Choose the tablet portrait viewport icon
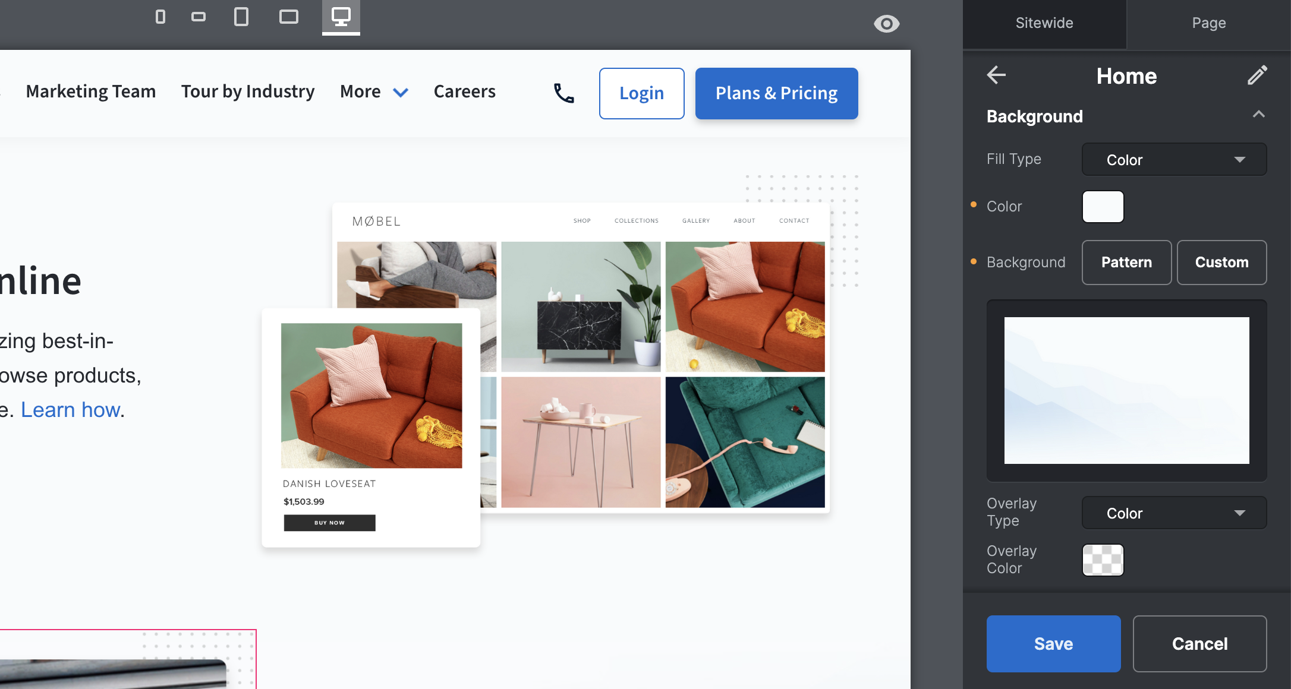Image resolution: width=1291 pixels, height=689 pixels. (x=241, y=17)
